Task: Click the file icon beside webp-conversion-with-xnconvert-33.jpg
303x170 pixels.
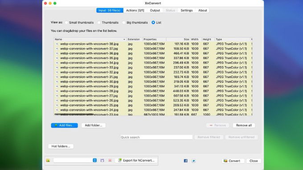Action: pos(57,68)
